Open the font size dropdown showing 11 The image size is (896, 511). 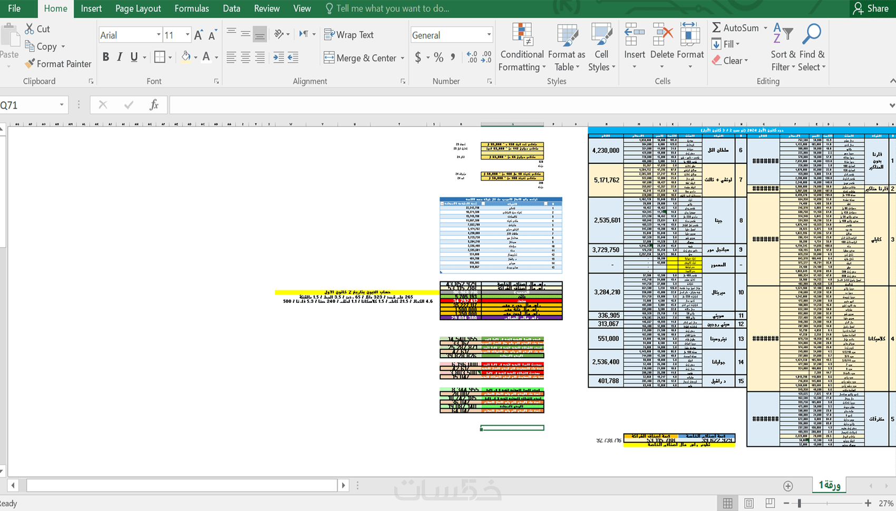point(187,35)
